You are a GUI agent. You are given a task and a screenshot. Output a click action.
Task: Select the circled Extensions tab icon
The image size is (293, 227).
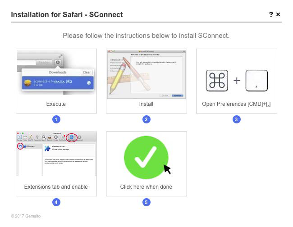tap(72, 137)
